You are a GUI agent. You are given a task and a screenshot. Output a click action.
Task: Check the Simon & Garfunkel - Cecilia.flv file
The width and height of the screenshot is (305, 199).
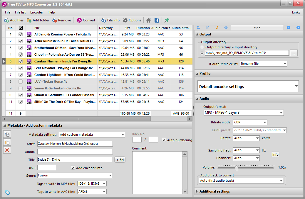(x=21, y=88)
